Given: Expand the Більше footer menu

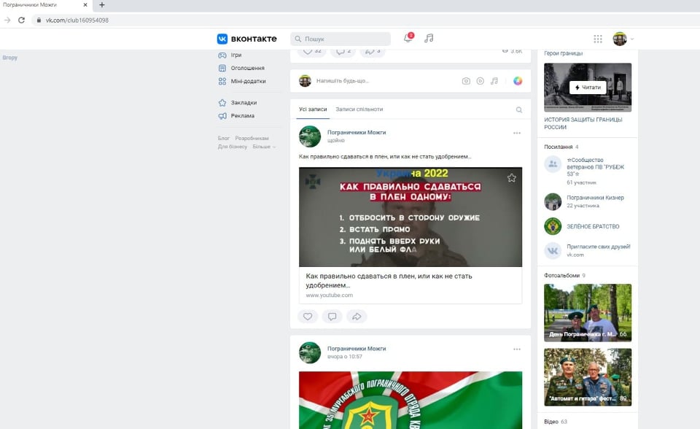Looking at the screenshot, I should 264,147.
